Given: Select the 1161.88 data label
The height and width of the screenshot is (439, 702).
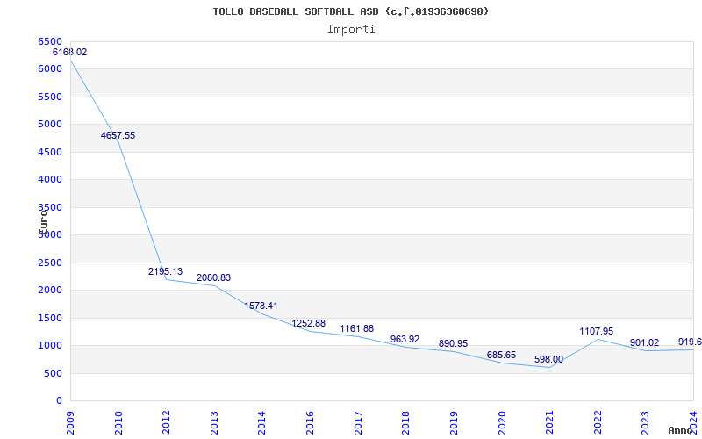Looking at the screenshot, I should coord(357,328).
